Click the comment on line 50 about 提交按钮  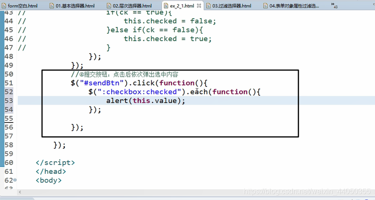(x=125, y=74)
